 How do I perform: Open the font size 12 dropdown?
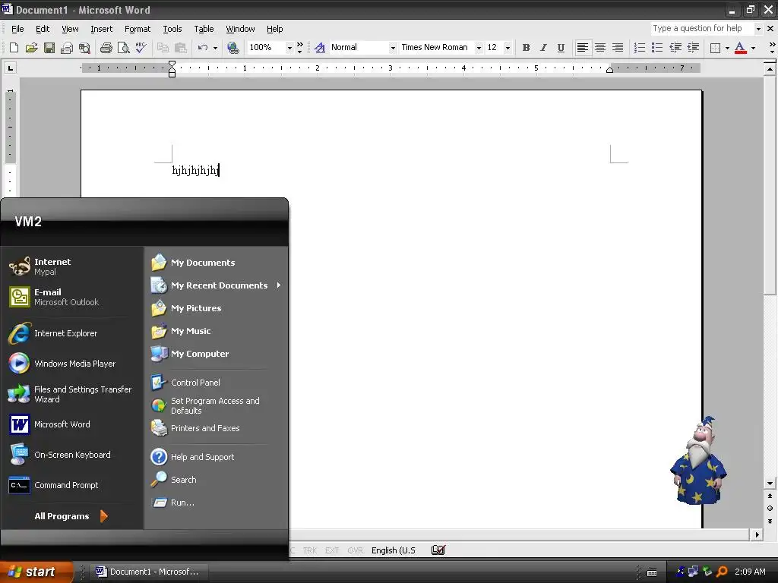[x=508, y=48]
